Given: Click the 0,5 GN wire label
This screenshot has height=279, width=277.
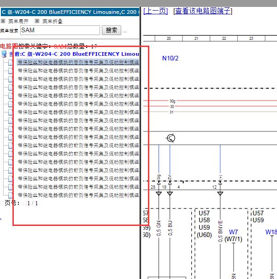Looking at the screenshot, I should (x=159, y=228).
